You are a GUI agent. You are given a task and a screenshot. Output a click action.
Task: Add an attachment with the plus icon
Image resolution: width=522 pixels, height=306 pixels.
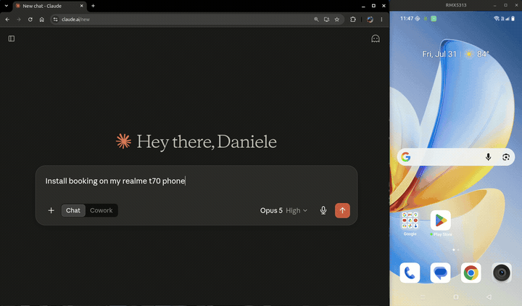click(x=51, y=210)
